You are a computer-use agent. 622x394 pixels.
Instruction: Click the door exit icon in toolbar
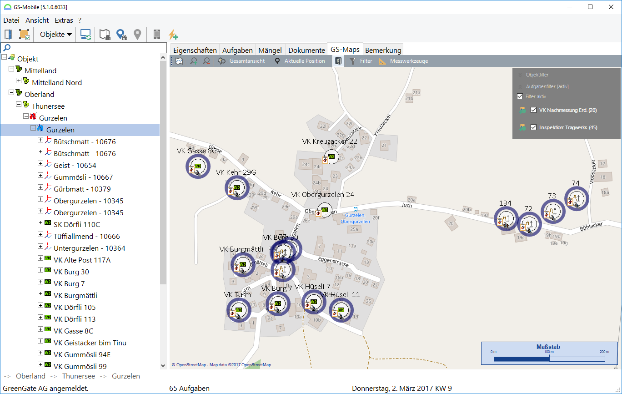(8, 34)
